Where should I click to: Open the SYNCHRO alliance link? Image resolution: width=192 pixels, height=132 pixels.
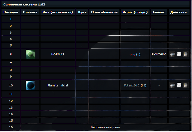159,55
